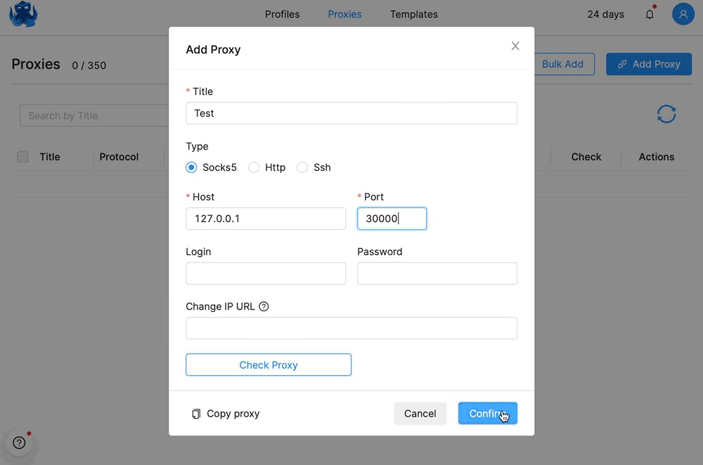Screen dimensions: 703x465
Task: Click the 24 days subscription text
Action: pyautogui.click(x=605, y=14)
